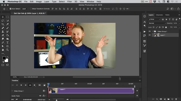Toggle the Auto-Select checkbox

(10, 9)
